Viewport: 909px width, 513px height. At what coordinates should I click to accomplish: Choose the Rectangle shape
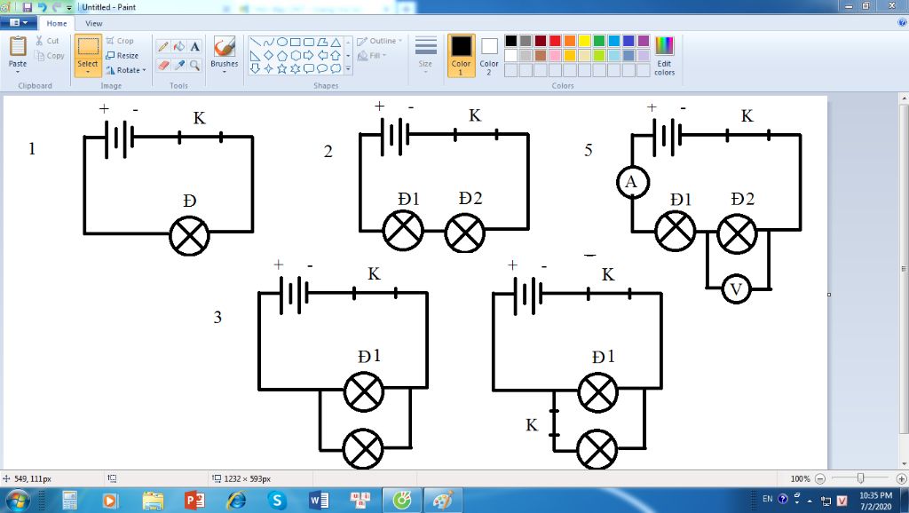295,43
